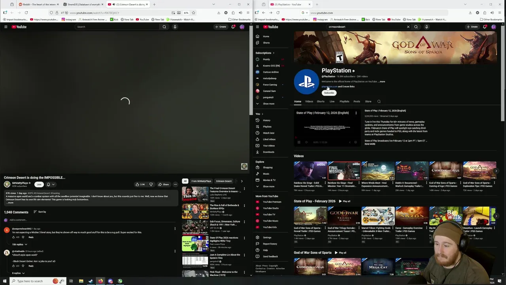Switch to Live tab on PlayStation channel
Screen dimensions: 506x285
pos(332,101)
